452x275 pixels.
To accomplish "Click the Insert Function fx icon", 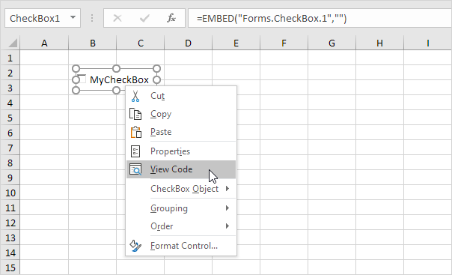I will tap(171, 18).
